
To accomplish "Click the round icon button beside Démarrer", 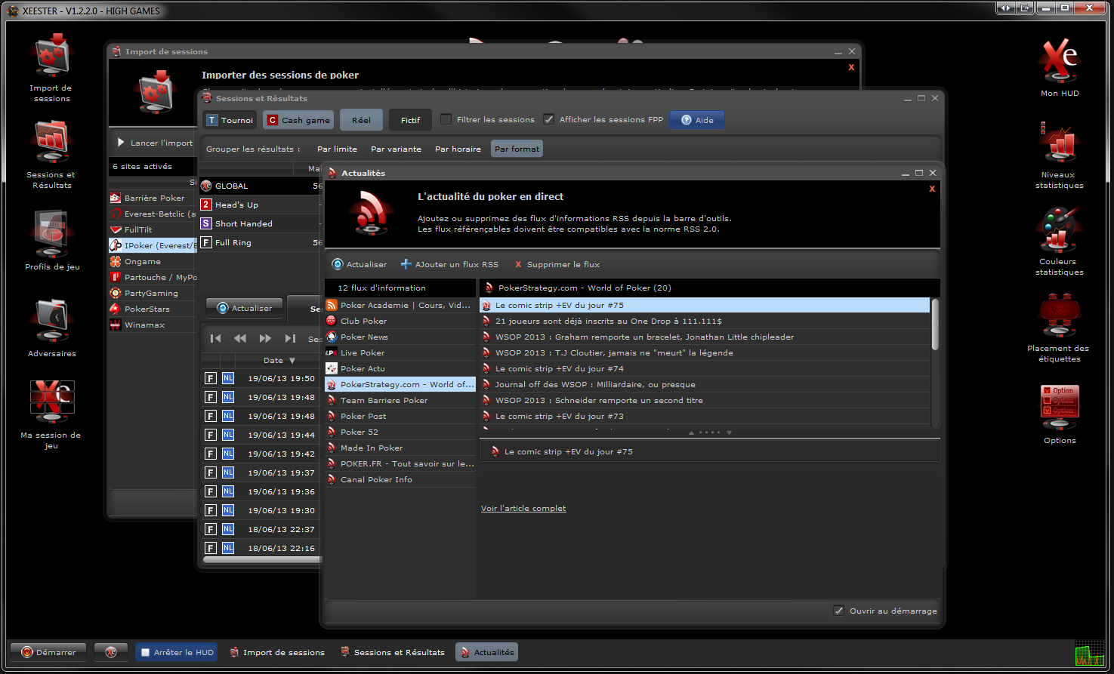I will click(111, 652).
